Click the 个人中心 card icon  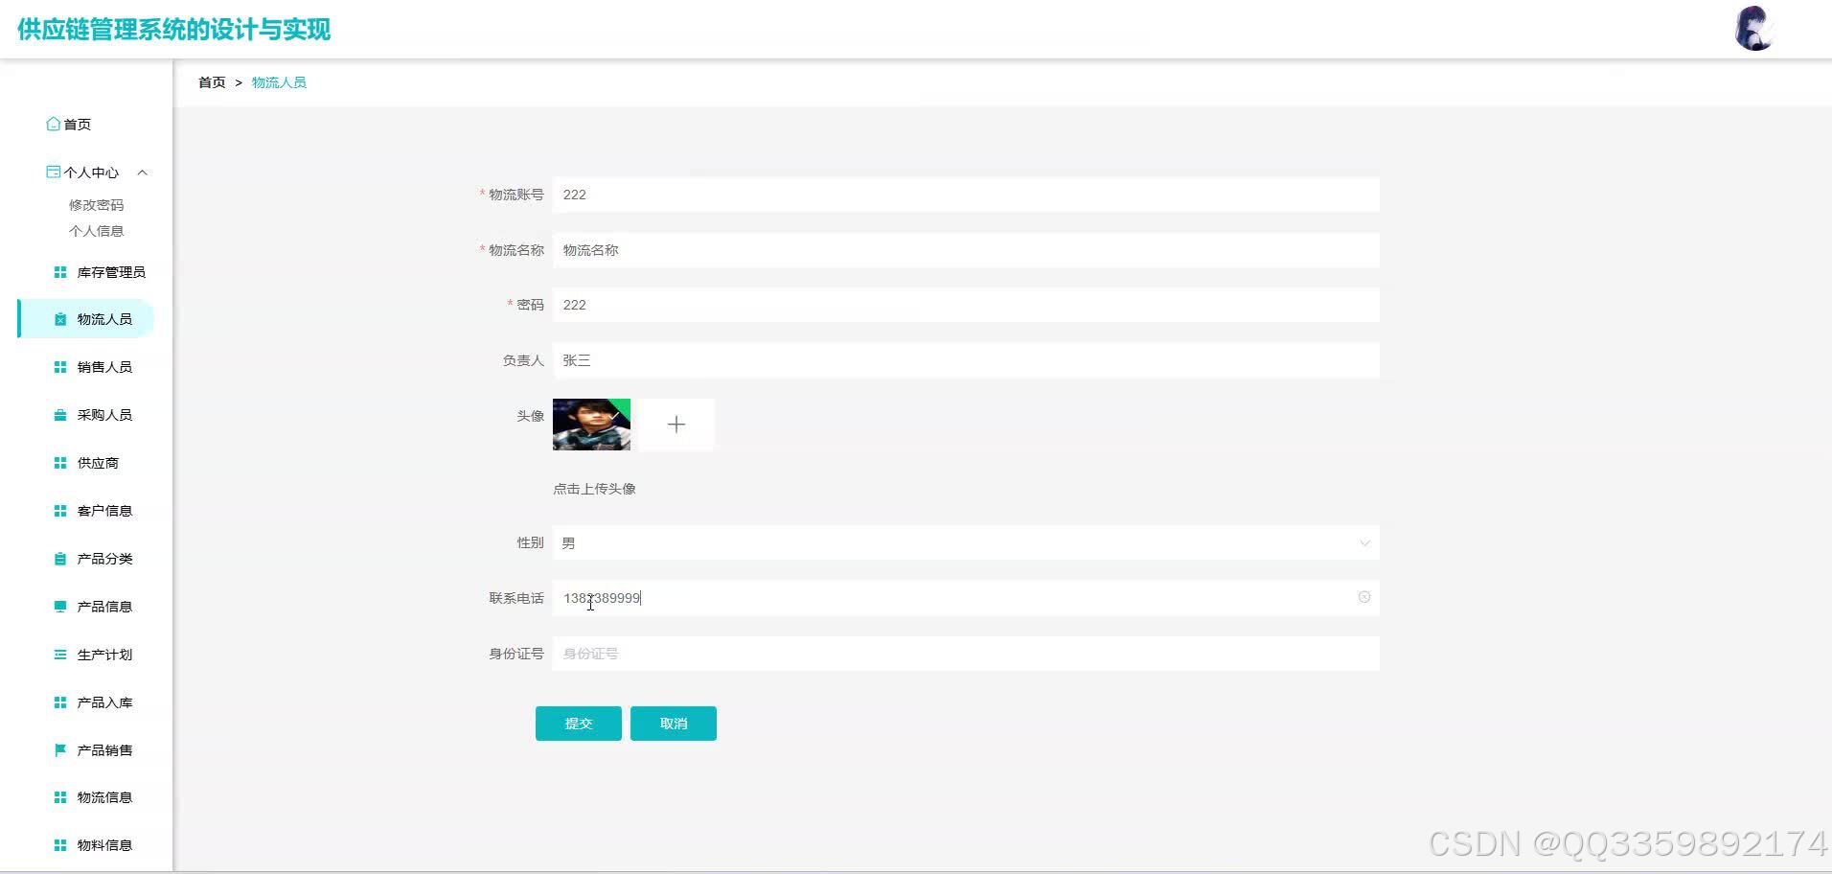[x=54, y=172]
